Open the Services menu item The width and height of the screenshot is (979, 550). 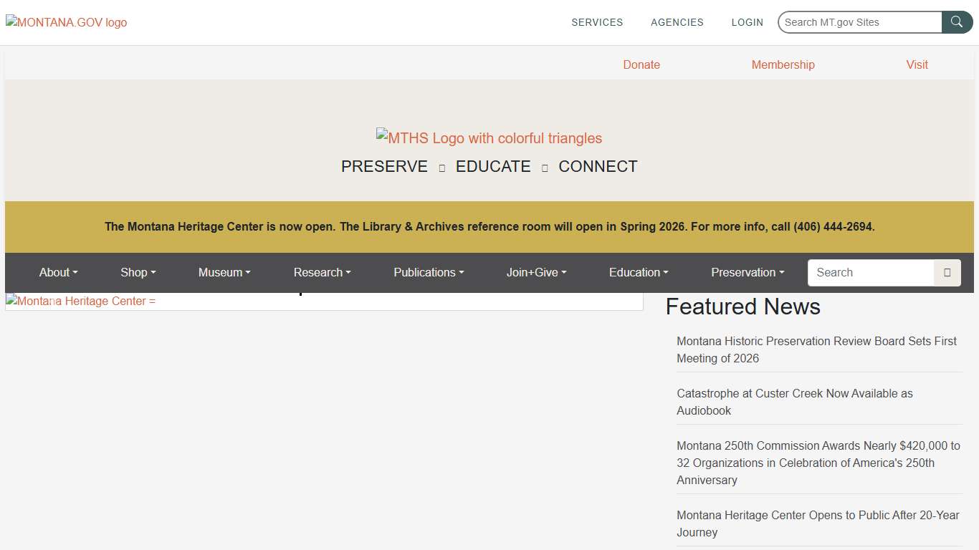[x=597, y=22]
